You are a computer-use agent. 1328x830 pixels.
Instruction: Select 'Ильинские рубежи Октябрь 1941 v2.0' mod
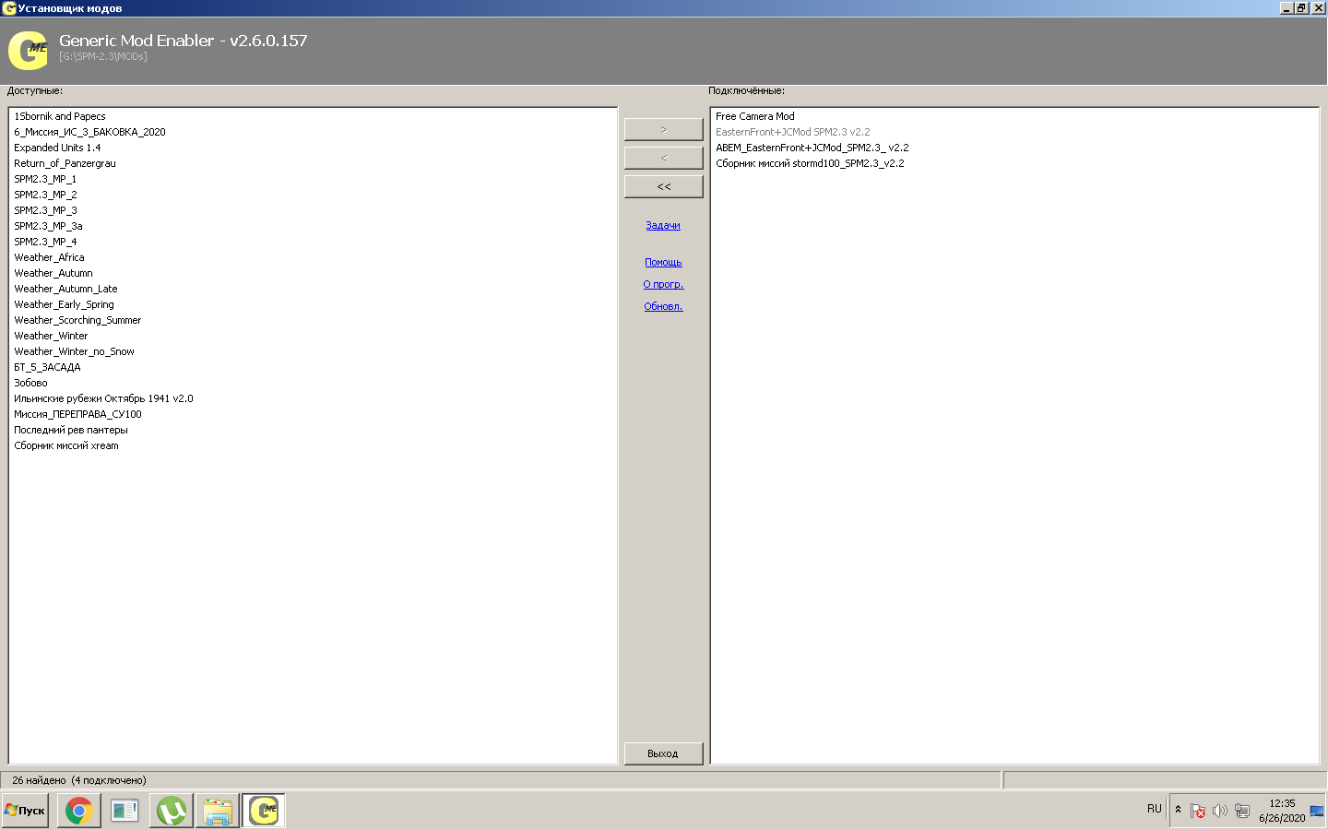(103, 398)
